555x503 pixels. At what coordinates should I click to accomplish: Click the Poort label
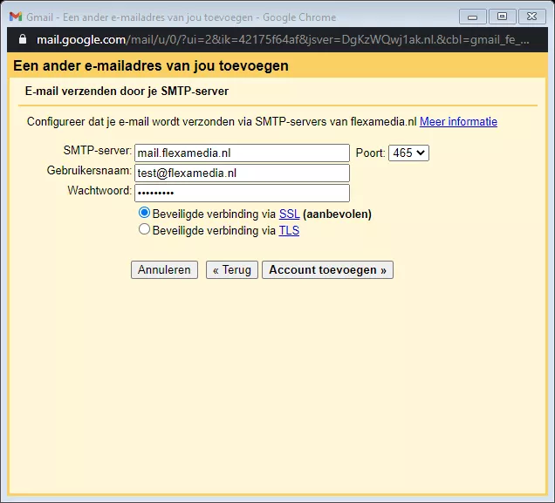tap(370, 153)
